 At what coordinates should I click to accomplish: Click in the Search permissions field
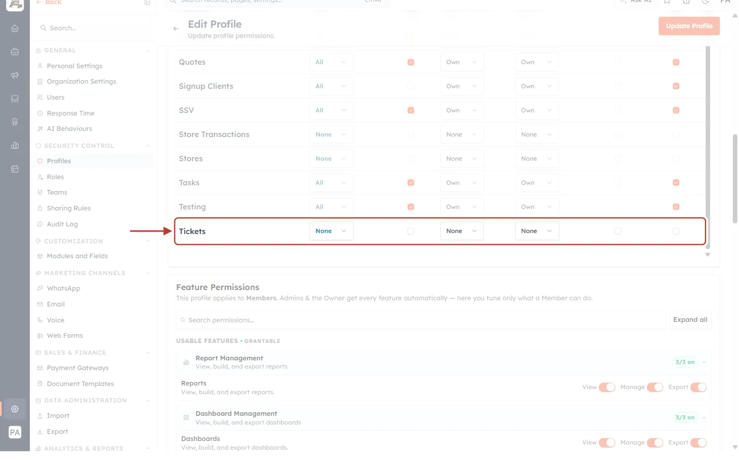pyautogui.click(x=421, y=320)
